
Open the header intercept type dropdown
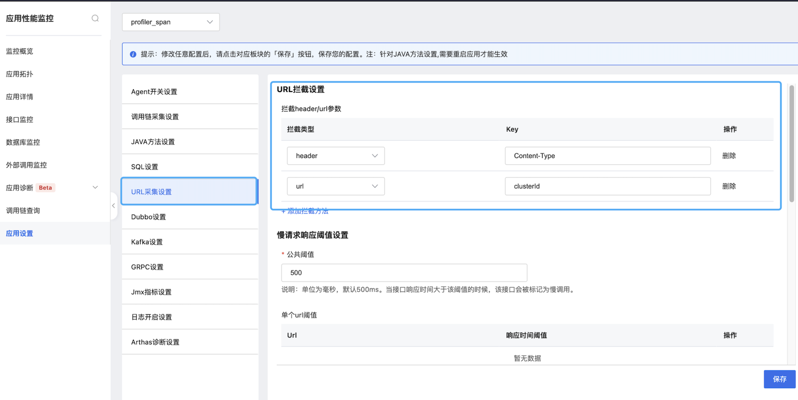point(336,156)
